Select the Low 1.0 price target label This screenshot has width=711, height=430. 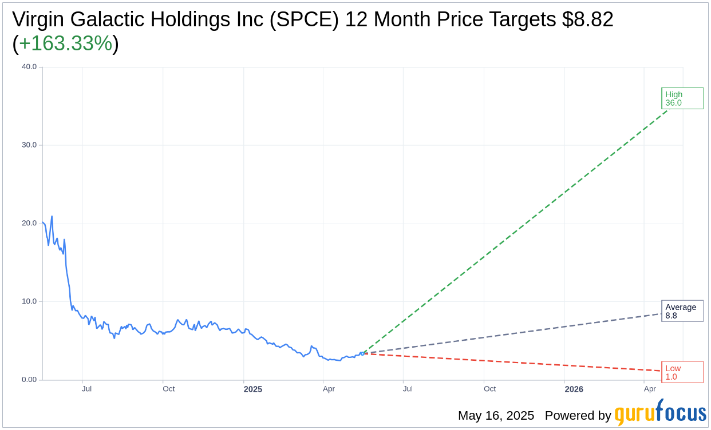(x=682, y=372)
